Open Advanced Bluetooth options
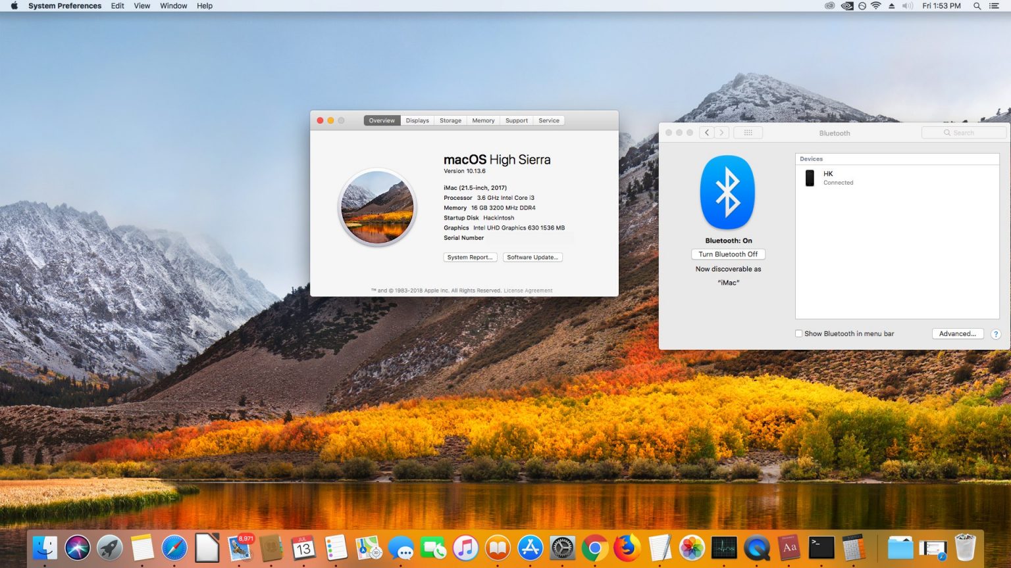The height and width of the screenshot is (568, 1011). 958,334
